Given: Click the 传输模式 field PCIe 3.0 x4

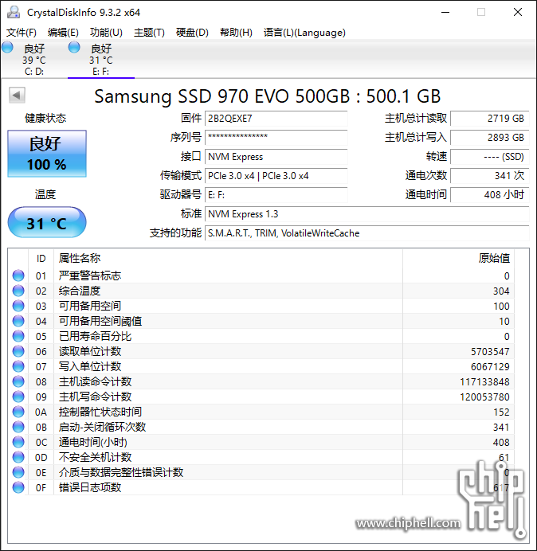Looking at the screenshot, I should pos(276,176).
